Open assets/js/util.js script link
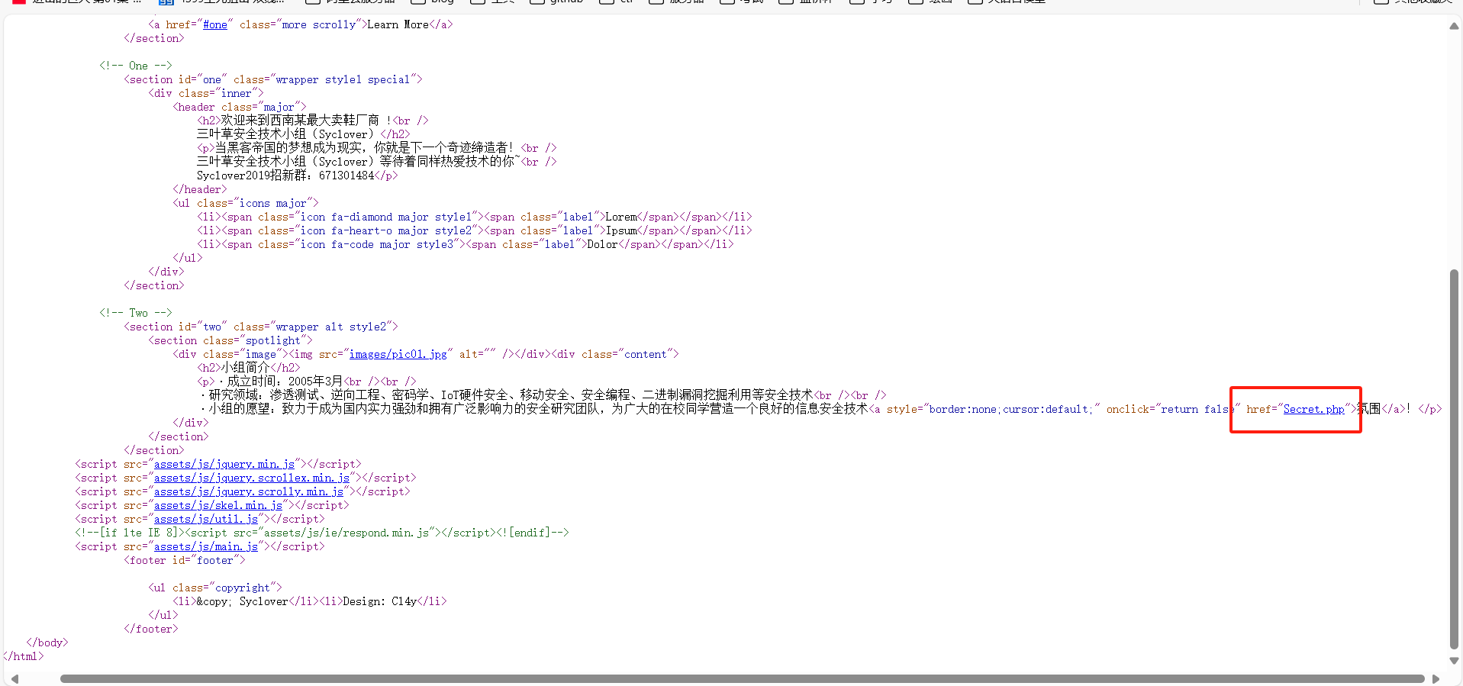The image size is (1463, 686). coord(206,519)
